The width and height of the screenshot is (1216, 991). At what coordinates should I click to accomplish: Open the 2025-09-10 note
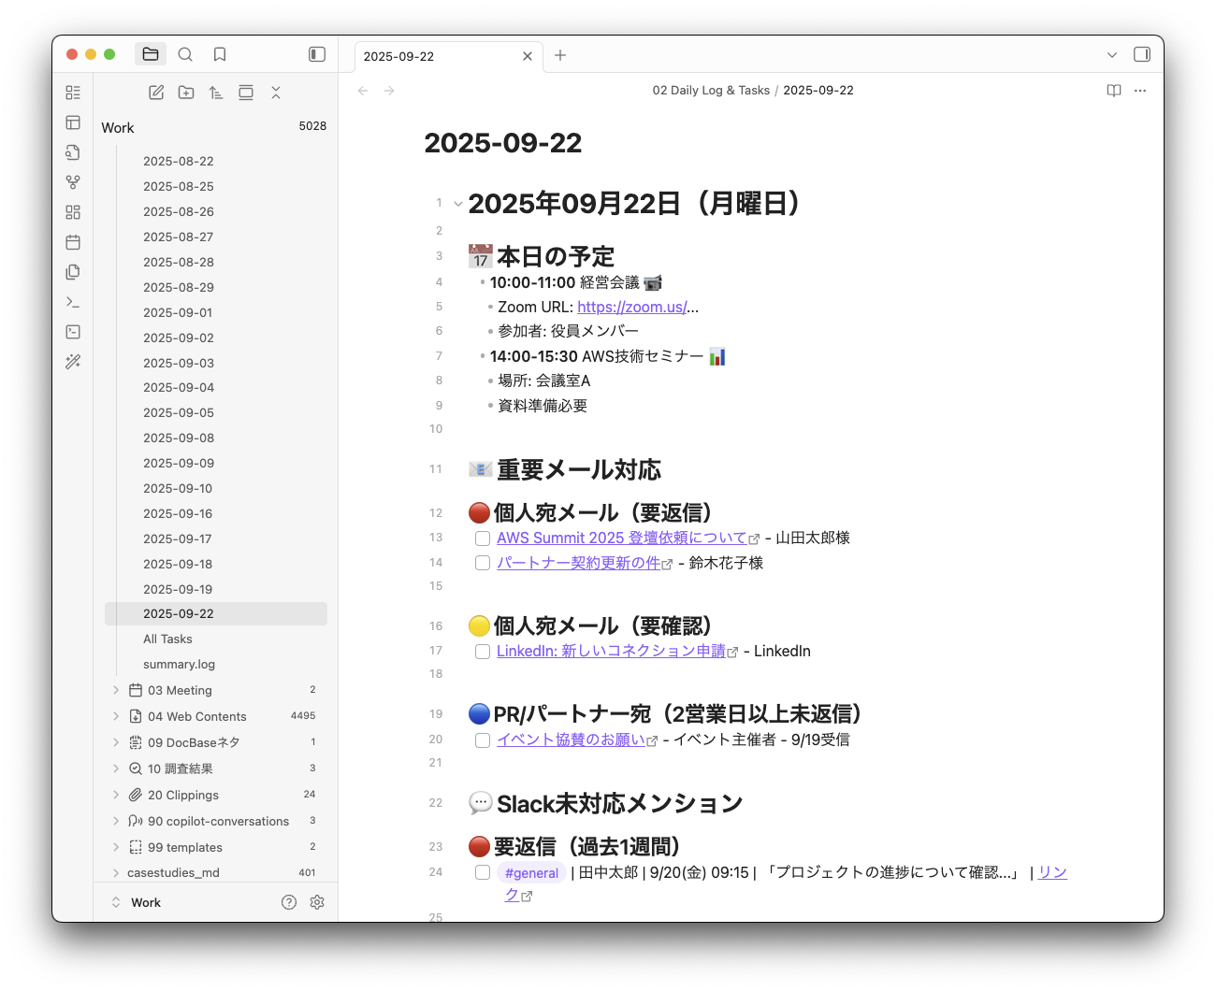tap(178, 489)
